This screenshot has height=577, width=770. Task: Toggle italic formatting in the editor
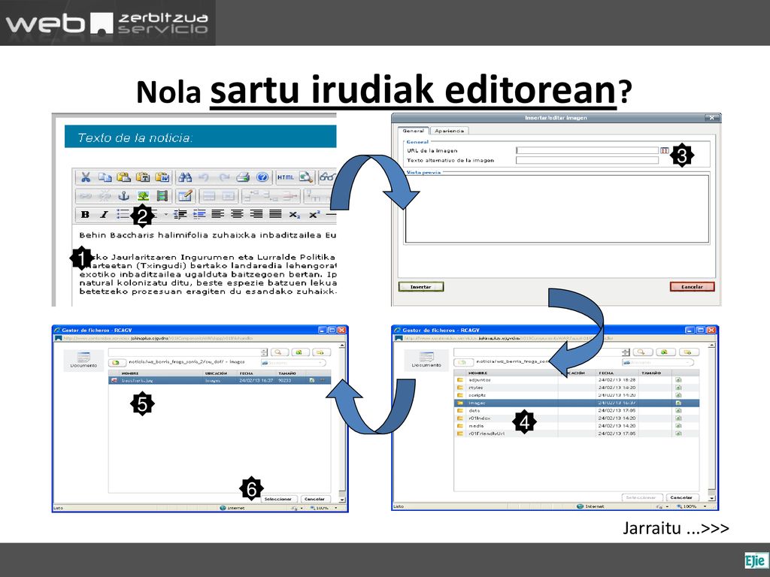pyautogui.click(x=104, y=214)
